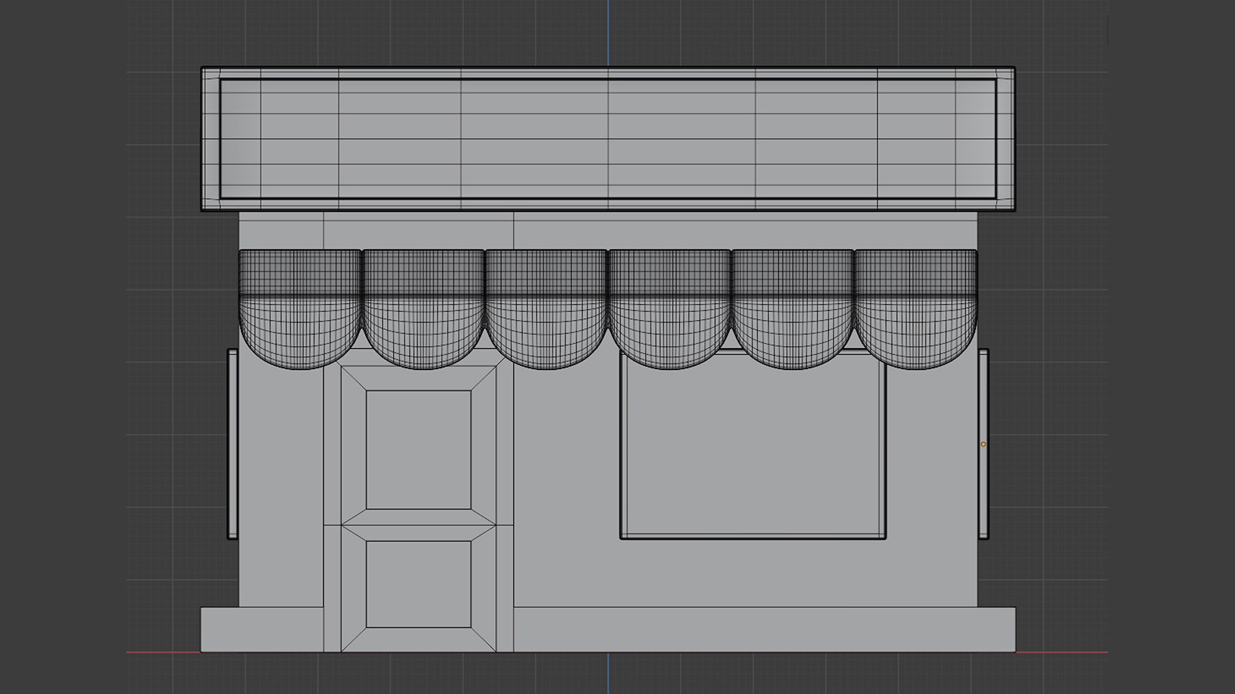Click the leftmost awning scallop
The height and width of the screenshot is (694, 1235).
(x=299, y=308)
